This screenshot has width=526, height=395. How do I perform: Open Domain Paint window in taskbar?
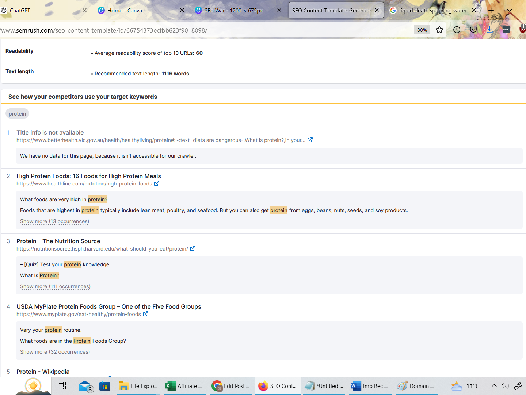416,386
